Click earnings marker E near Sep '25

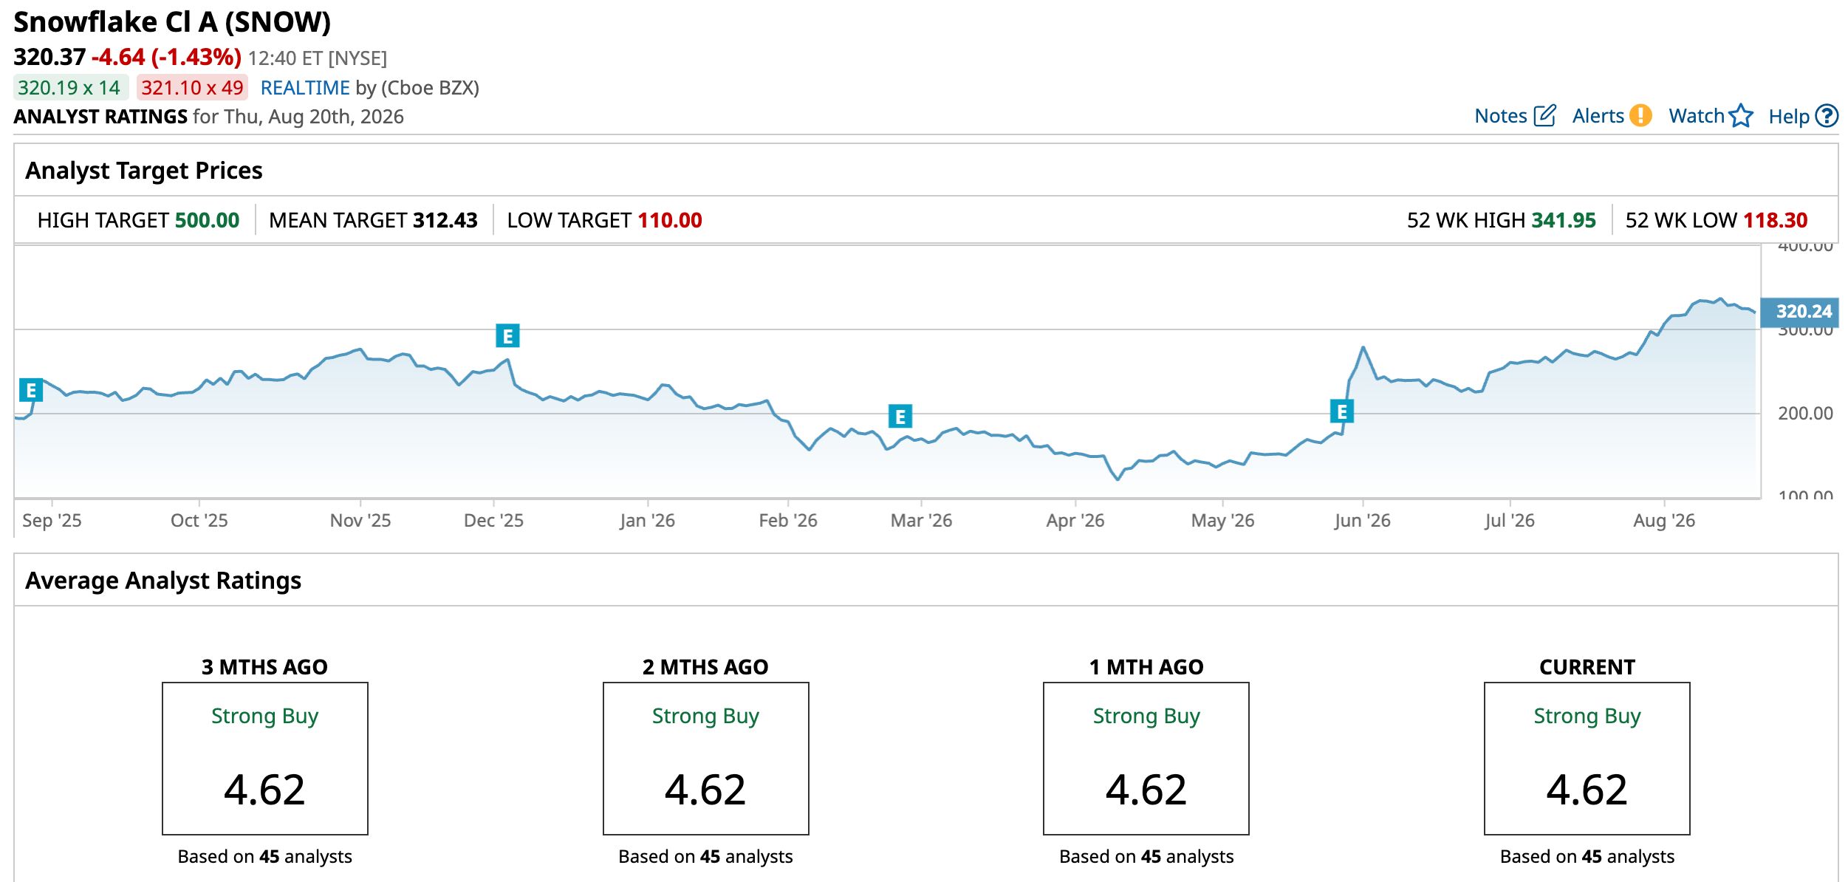click(31, 390)
